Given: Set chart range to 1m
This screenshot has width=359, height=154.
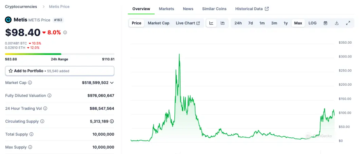Looking at the screenshot, I should pos(262,23).
